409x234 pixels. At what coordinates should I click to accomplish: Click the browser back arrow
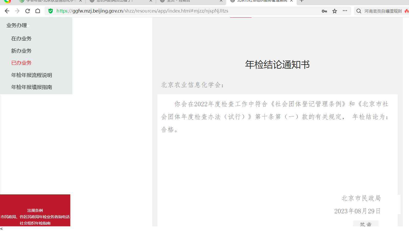click(x=7, y=11)
